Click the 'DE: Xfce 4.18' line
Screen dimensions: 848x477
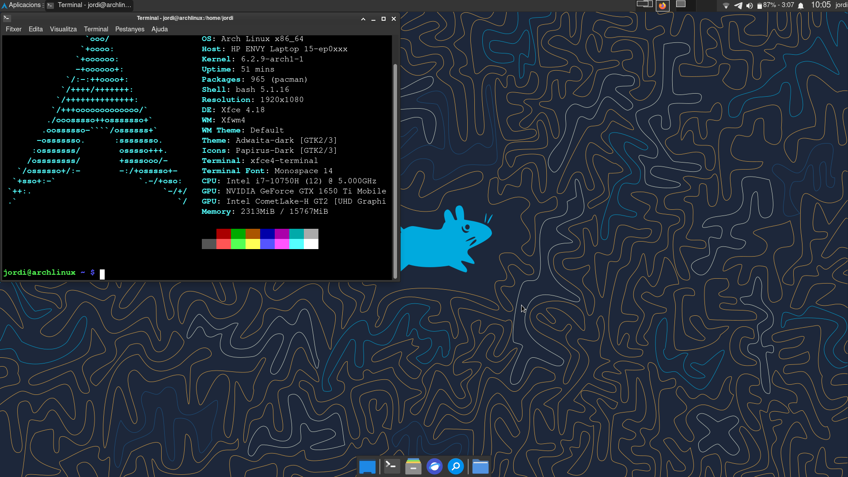[233, 110]
